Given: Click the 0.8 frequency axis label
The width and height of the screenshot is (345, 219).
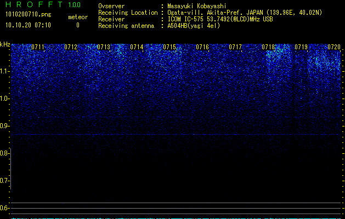Looking at the screenshot, I should [5, 153].
